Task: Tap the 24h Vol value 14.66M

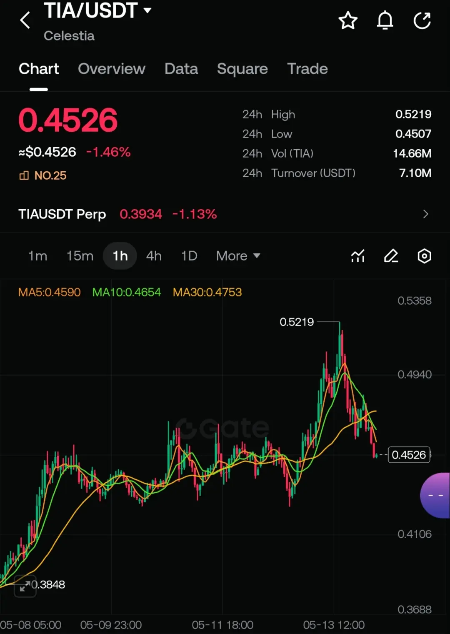Action: (x=412, y=153)
